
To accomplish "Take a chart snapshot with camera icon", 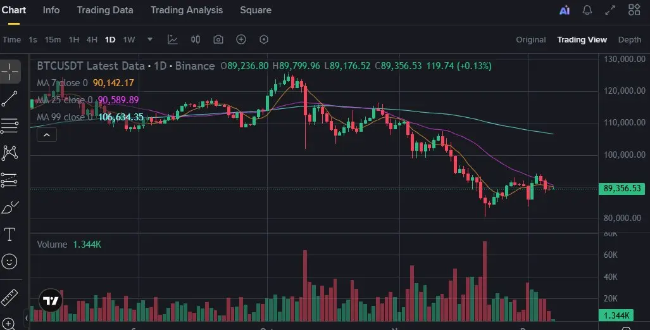I will tap(218, 39).
